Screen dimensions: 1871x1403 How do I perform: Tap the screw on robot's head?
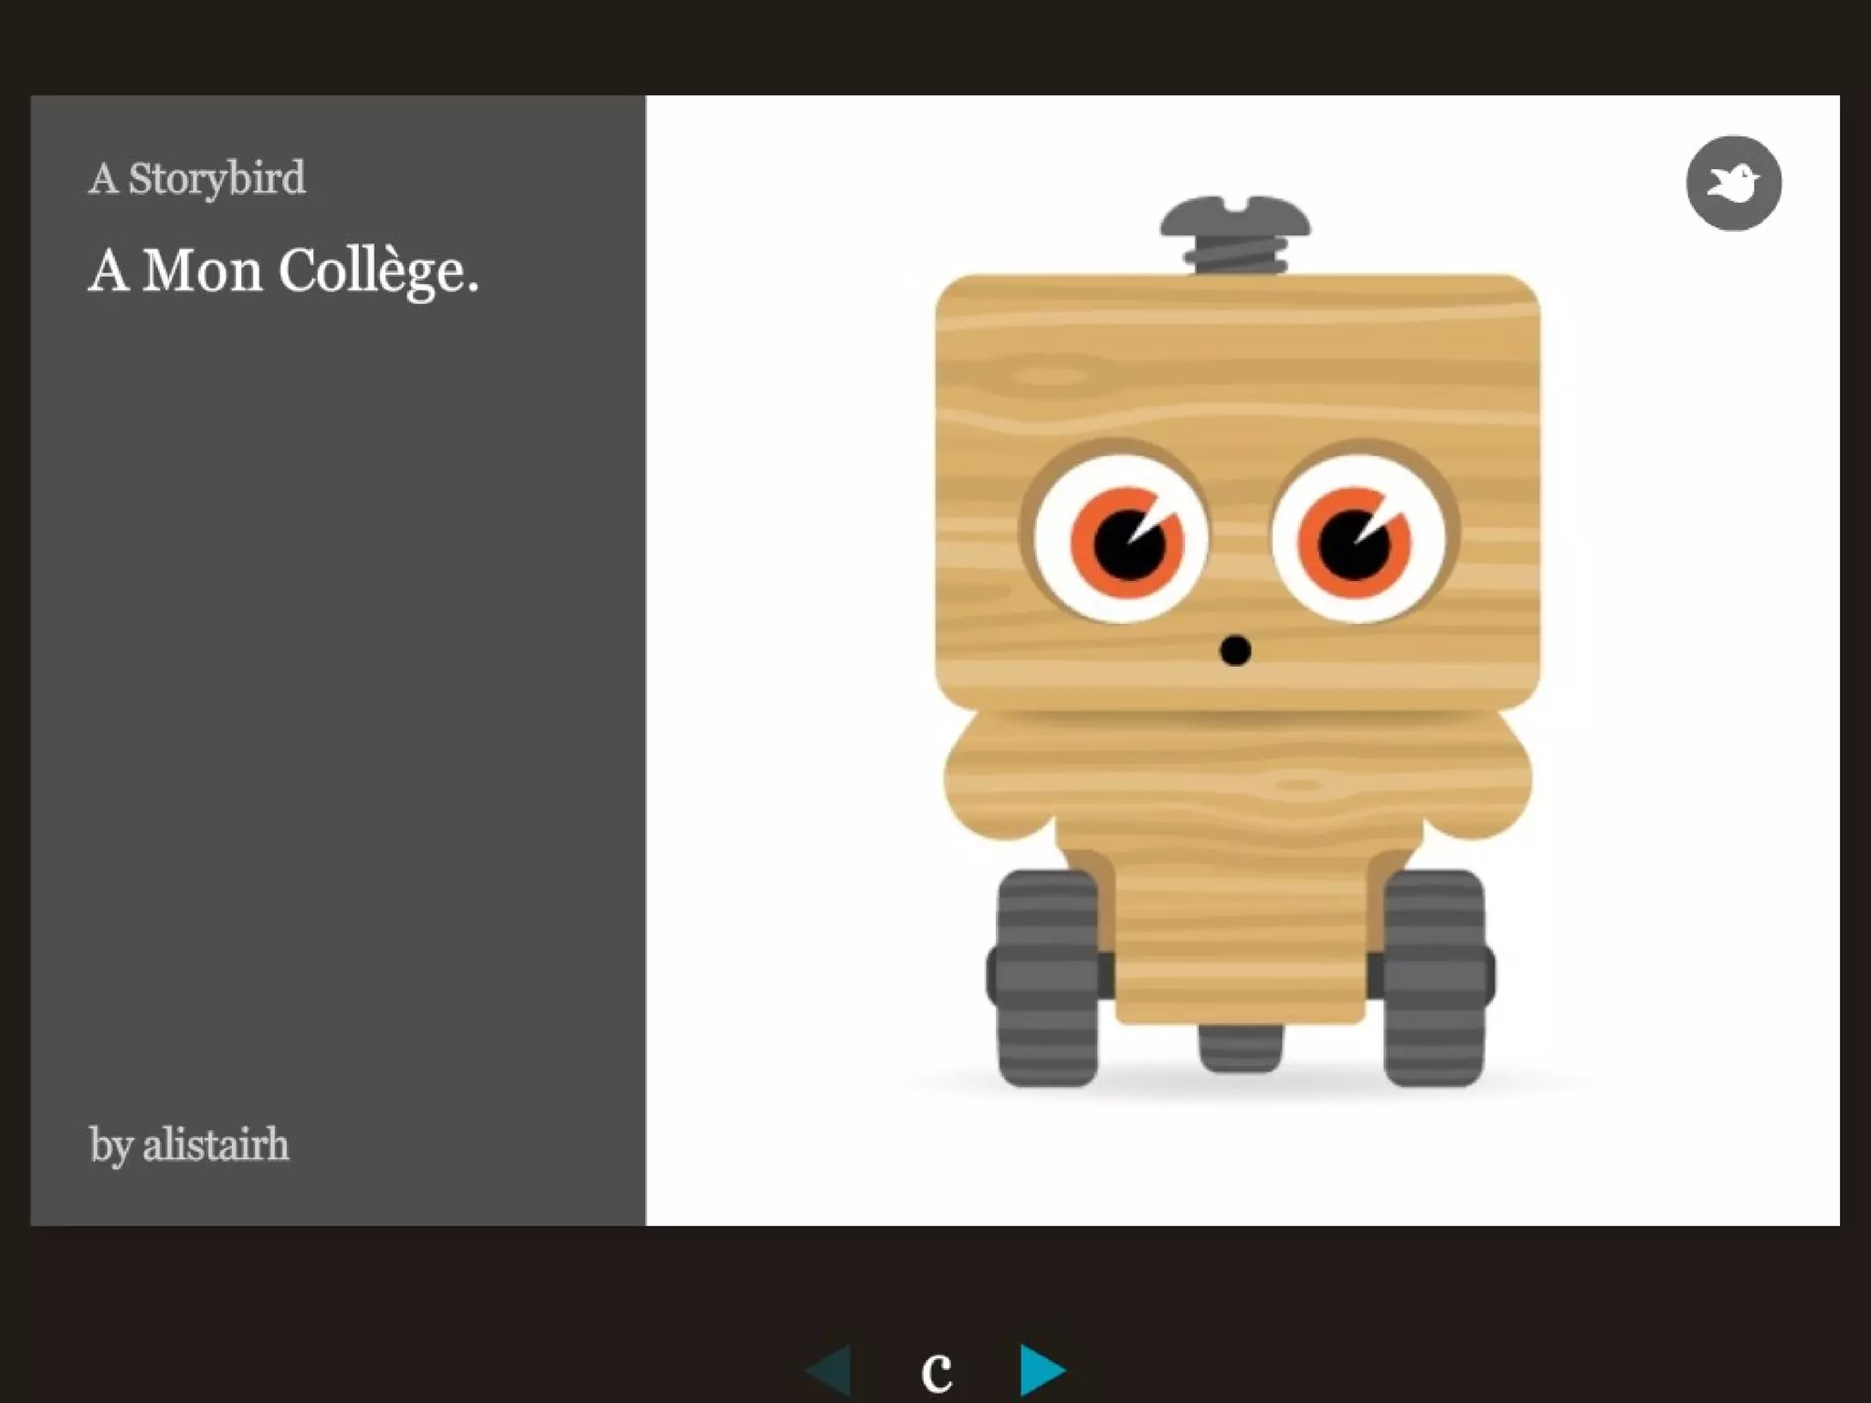point(1235,235)
